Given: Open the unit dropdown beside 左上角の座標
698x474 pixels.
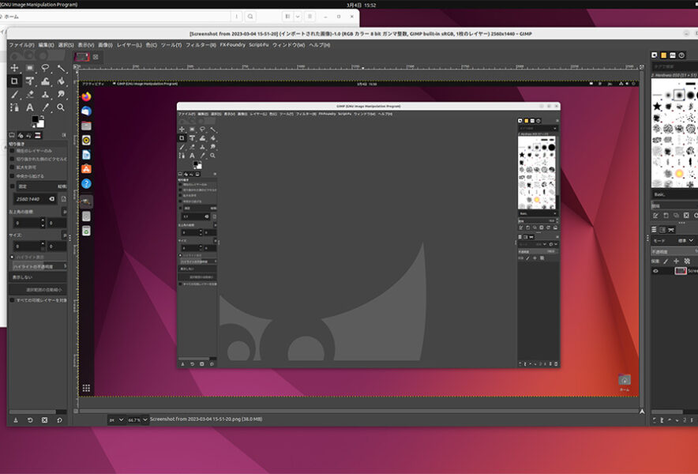Looking at the screenshot, I should [65, 212].
